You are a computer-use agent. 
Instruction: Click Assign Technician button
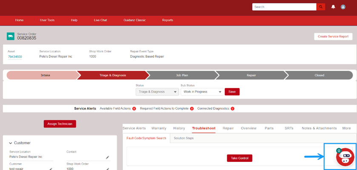point(60,124)
